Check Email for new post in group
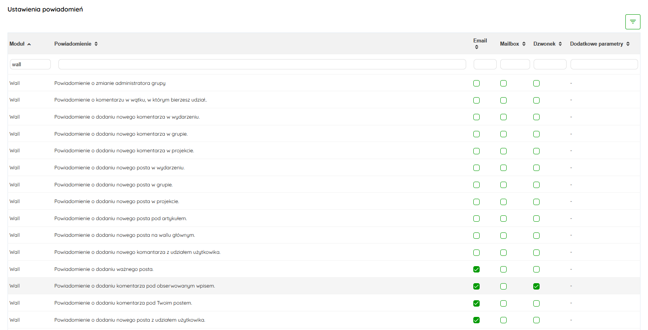The image size is (648, 330). coord(476,185)
